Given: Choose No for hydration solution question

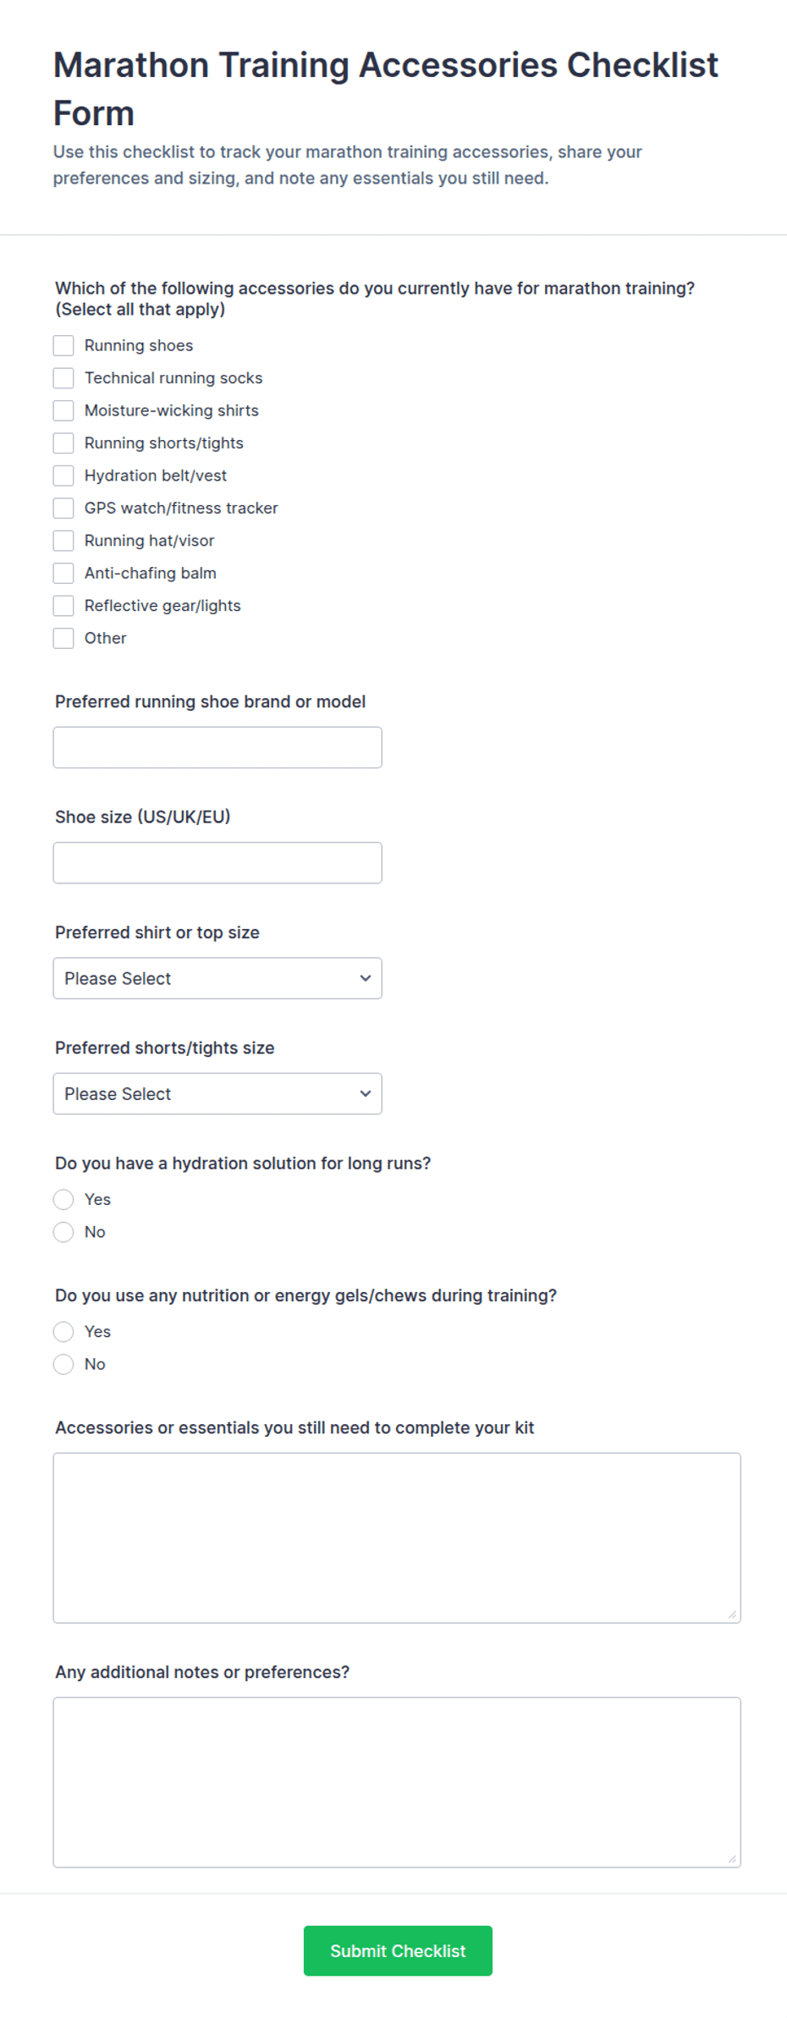Looking at the screenshot, I should tap(63, 1232).
